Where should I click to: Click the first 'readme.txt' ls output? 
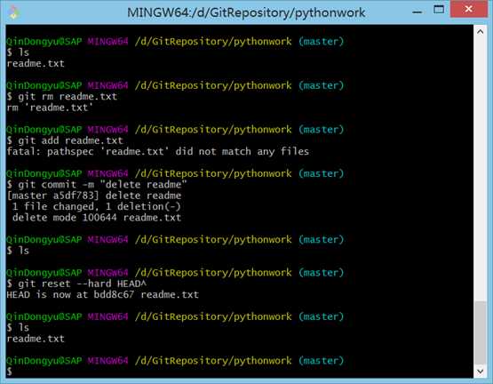pyautogui.click(x=36, y=63)
